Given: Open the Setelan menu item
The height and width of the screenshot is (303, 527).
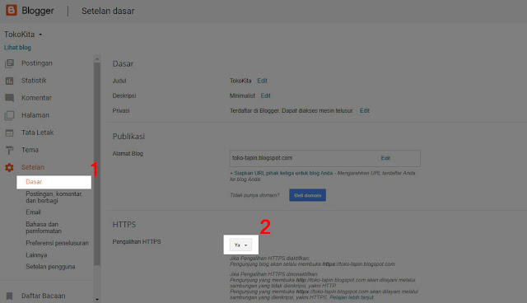Looking at the screenshot, I should [33, 167].
